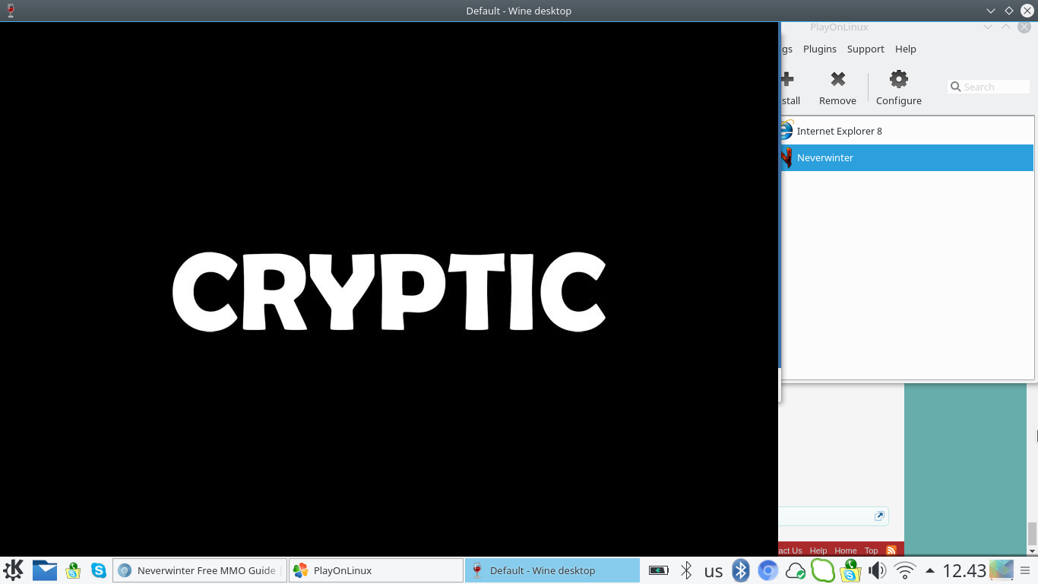Open the panel settings hamburger icon
This screenshot has width=1038, height=584.
click(1025, 570)
